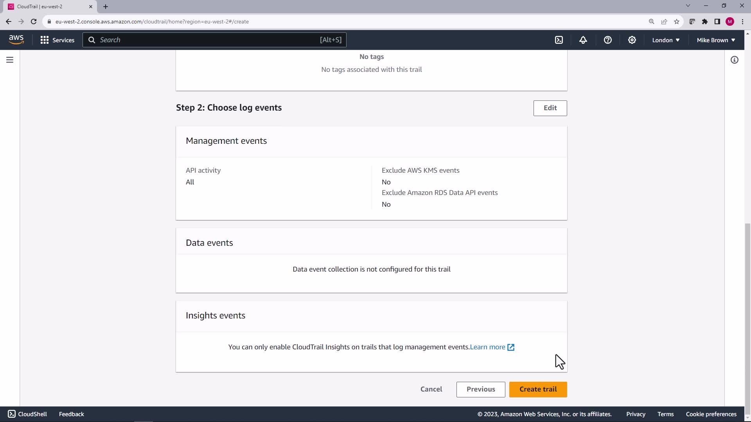The image size is (751, 422).
Task: Click the Create trail button
Action: [x=538, y=389]
